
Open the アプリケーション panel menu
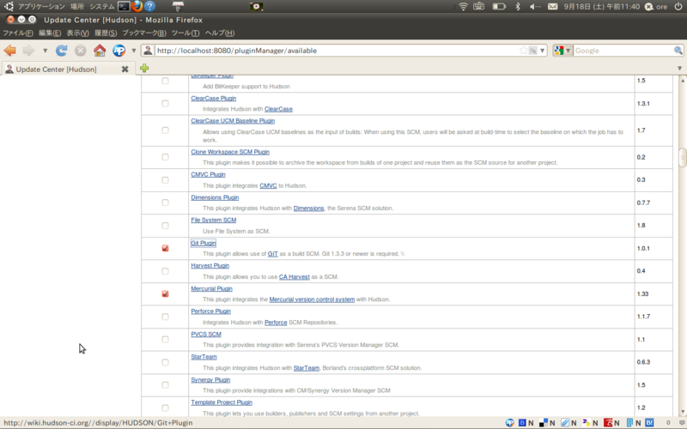(41, 7)
